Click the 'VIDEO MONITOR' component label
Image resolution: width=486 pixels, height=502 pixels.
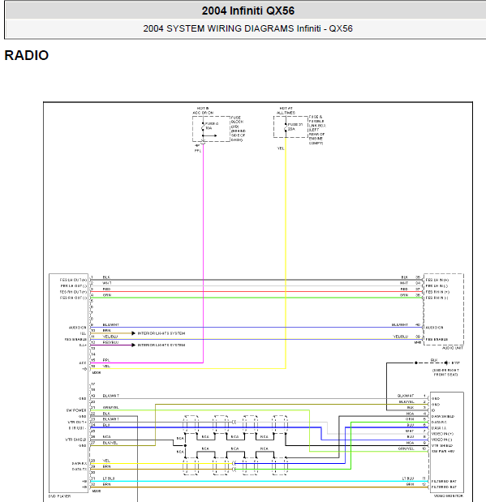tap(449, 496)
